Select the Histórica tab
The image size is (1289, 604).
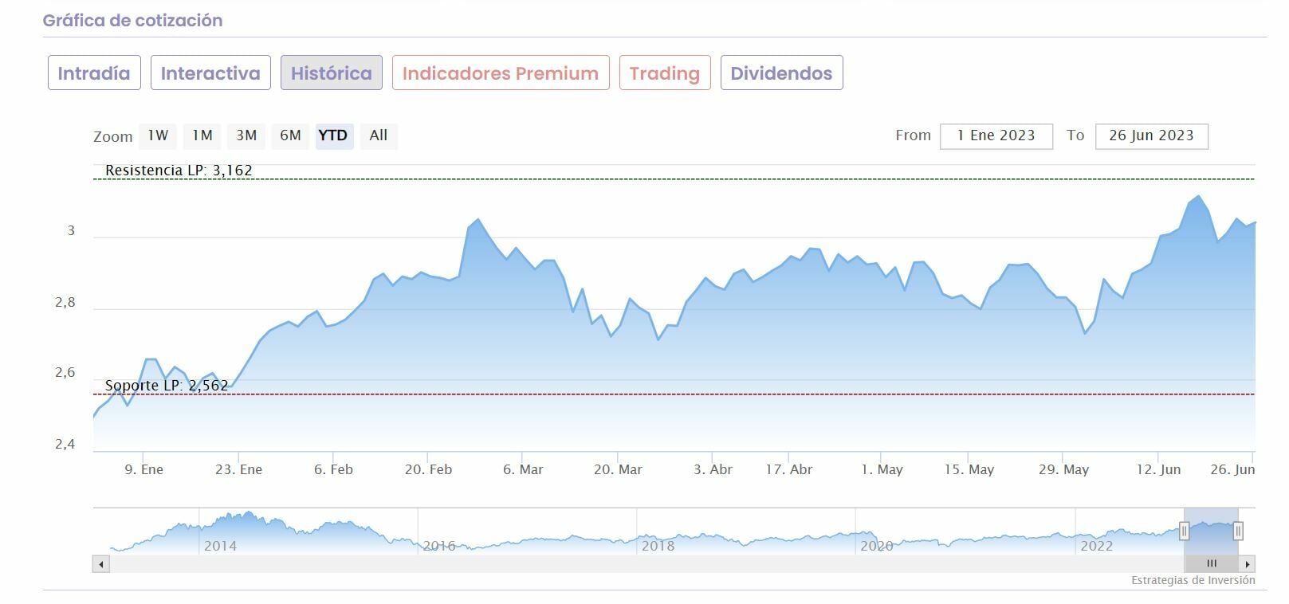point(331,73)
